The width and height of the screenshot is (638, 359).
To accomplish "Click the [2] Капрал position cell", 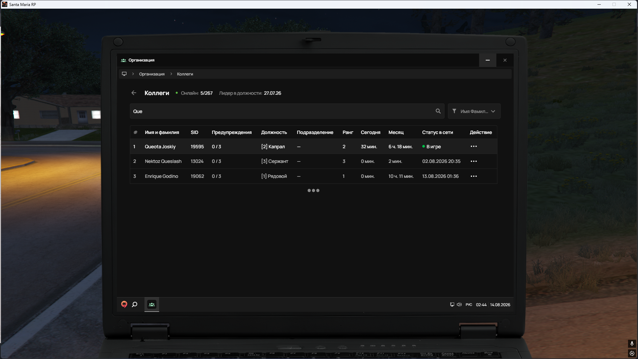I will click(x=273, y=147).
